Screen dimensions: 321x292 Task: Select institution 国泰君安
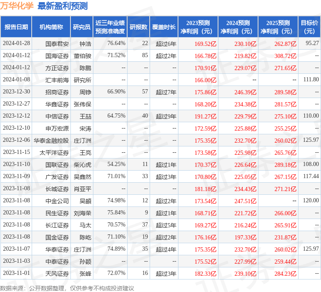pos(57,44)
